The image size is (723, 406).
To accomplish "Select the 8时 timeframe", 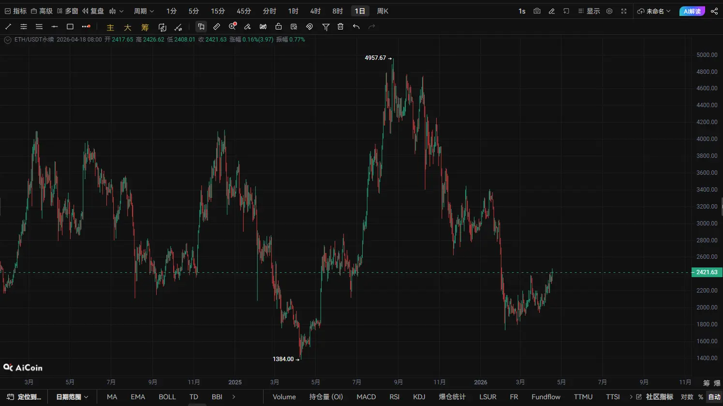I will [338, 11].
